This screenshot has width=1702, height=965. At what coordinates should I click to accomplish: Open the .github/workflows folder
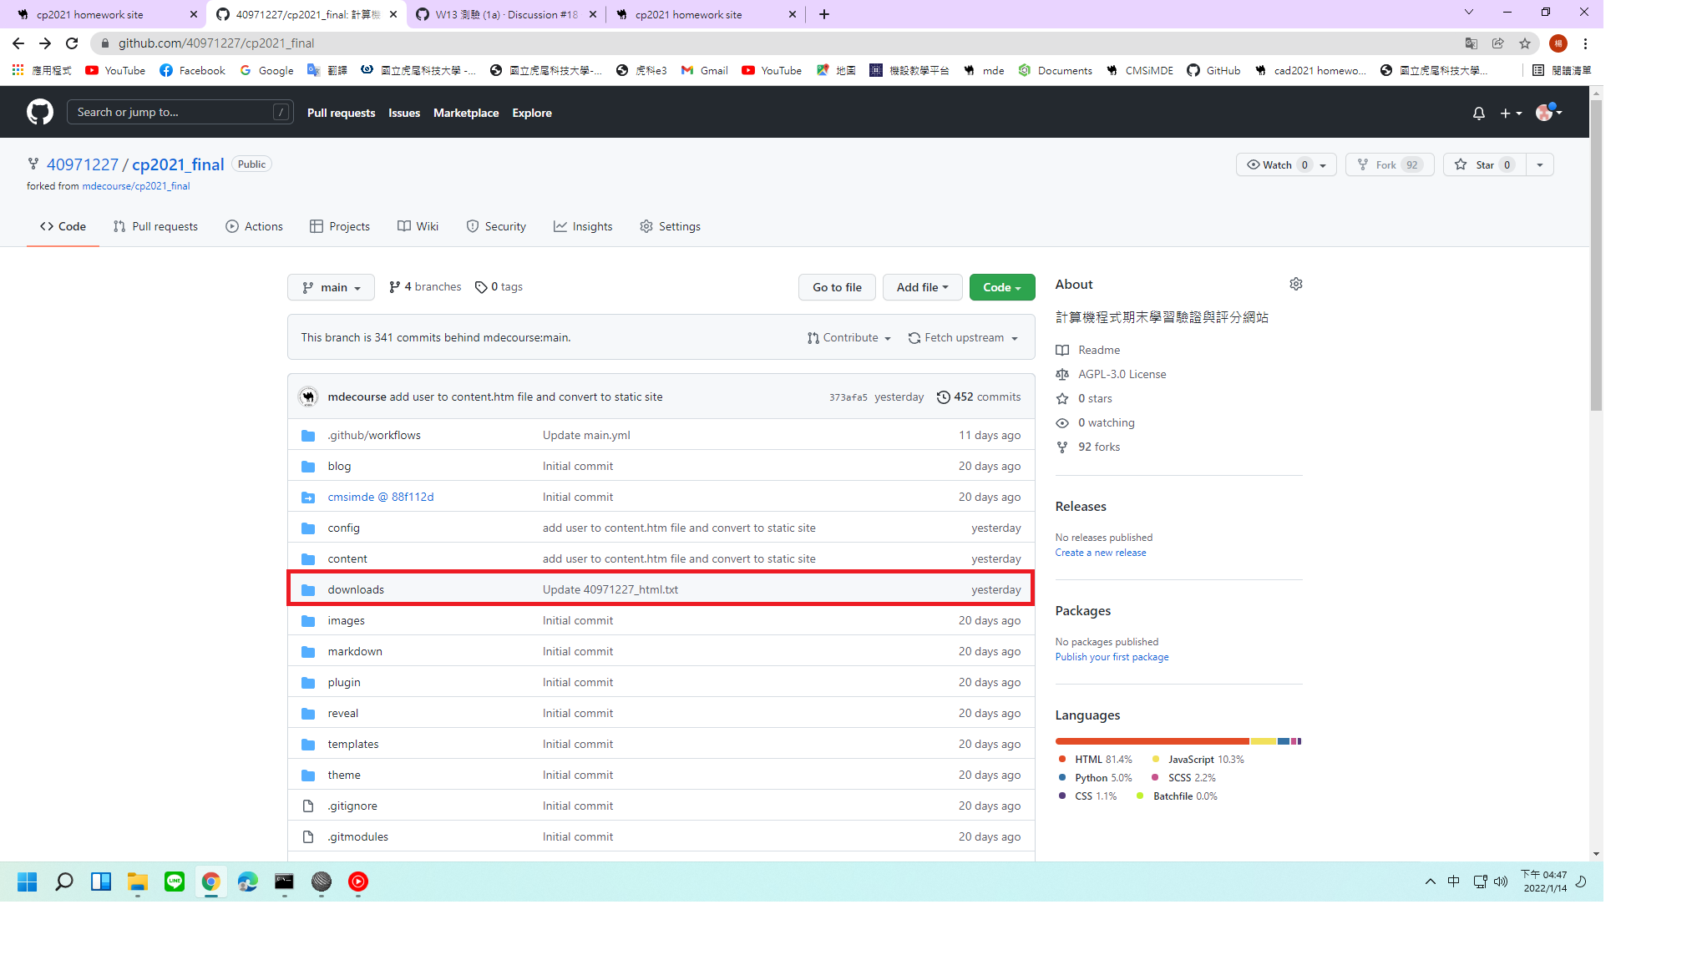pos(374,435)
